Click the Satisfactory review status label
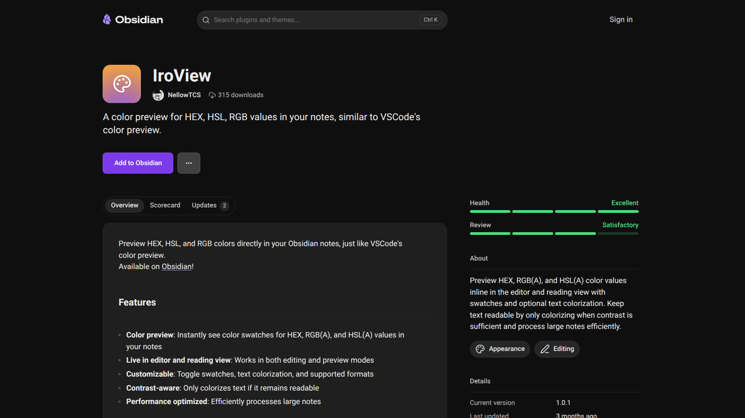 [x=620, y=225]
